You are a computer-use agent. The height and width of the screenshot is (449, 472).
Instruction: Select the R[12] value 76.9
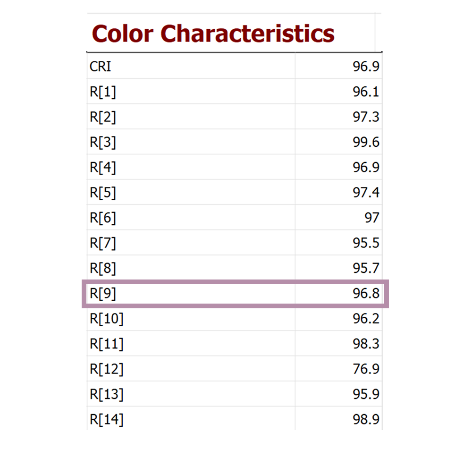coord(366,369)
